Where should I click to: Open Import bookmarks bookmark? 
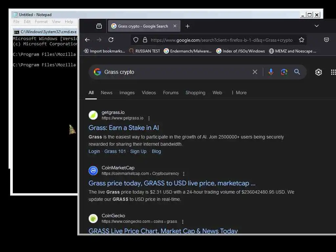(x=104, y=51)
